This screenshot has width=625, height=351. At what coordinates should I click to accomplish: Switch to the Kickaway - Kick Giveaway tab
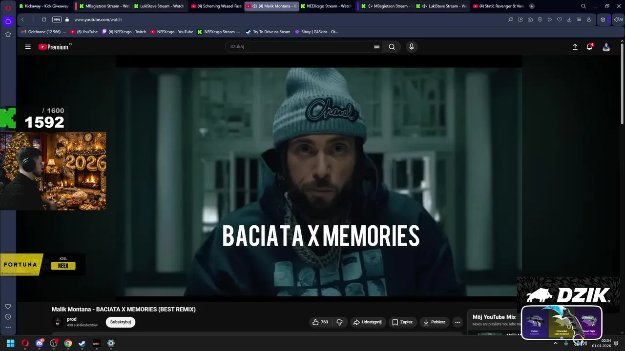point(43,6)
